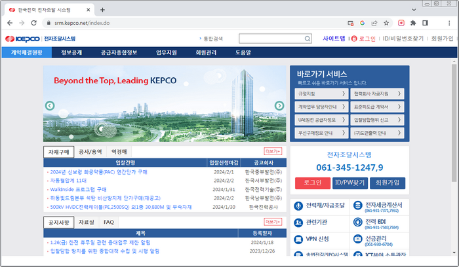The height and width of the screenshot is (267, 459).
Task: Open the 회원가입 link in the header
Action: 442,39
